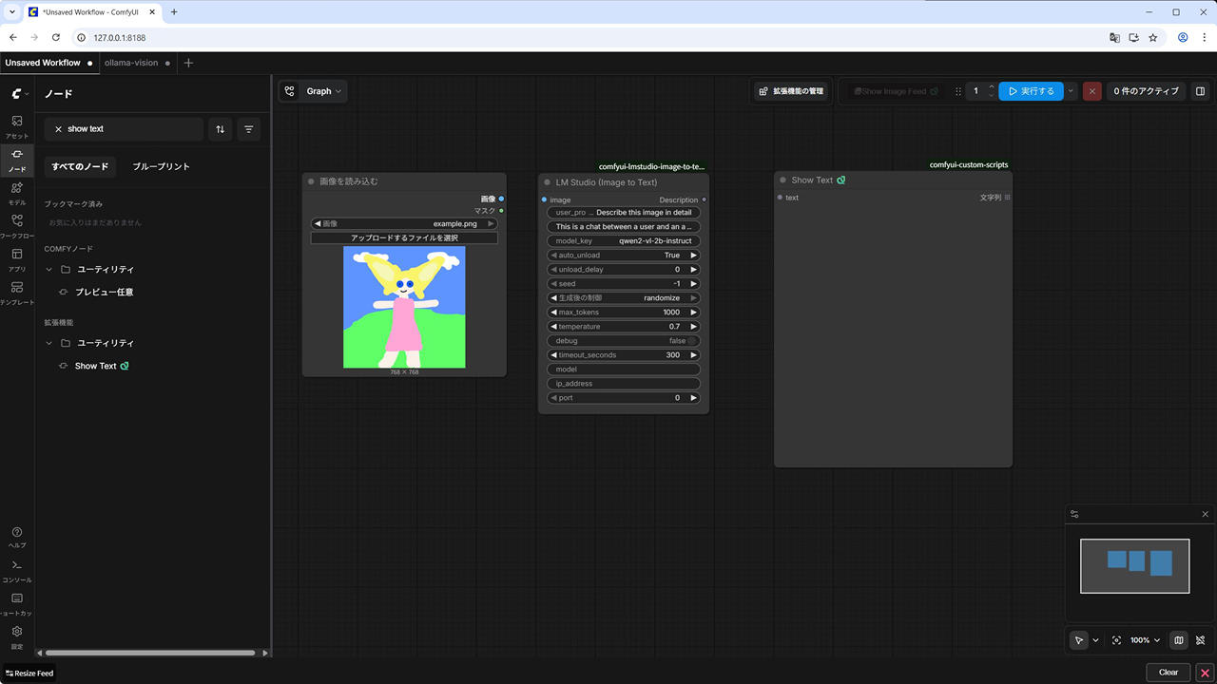The height and width of the screenshot is (684, 1217).
Task: Toggle the minimap button in bottom toolbar
Action: pyautogui.click(x=1179, y=640)
